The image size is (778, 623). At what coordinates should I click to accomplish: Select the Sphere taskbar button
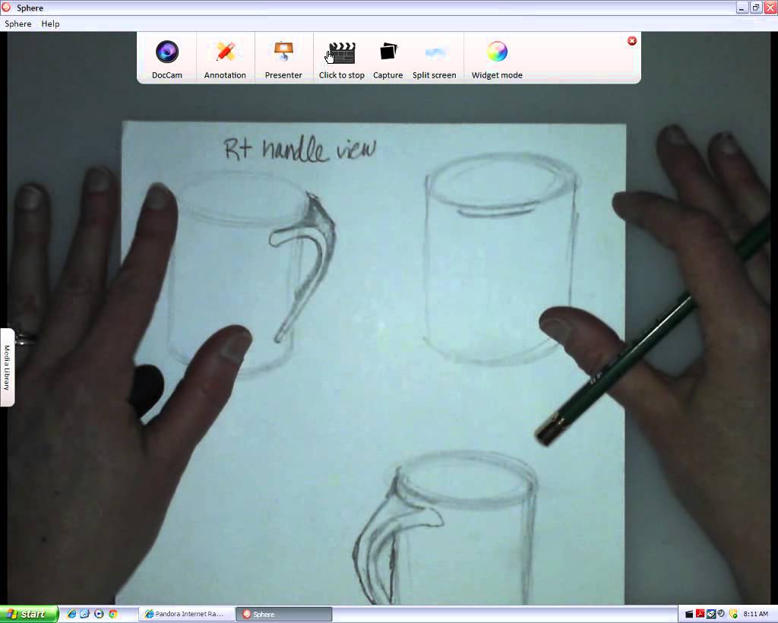tap(283, 613)
